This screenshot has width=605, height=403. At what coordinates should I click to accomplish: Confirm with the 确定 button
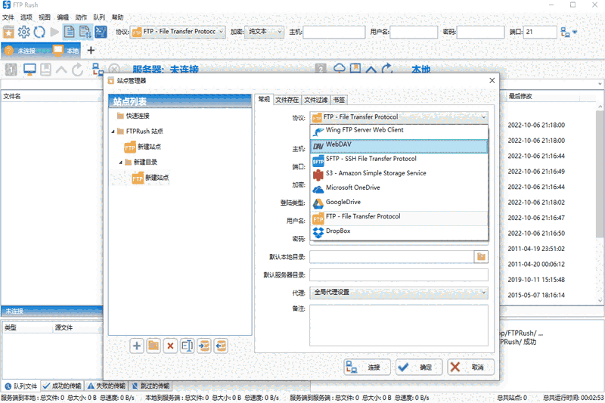(x=419, y=367)
